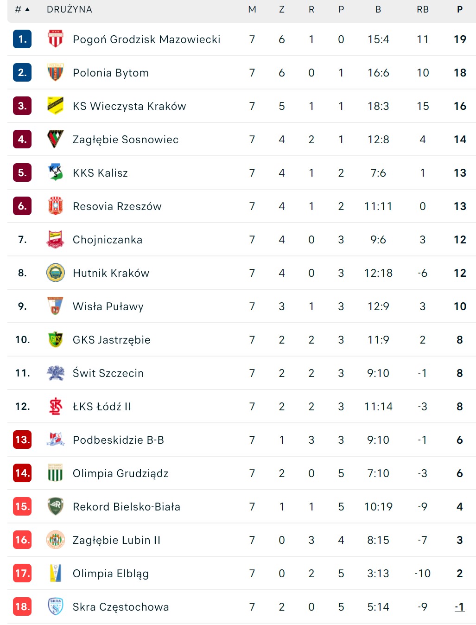This screenshot has width=476, height=625.
Task: Open the Wisła Puławy team link
Action: [108, 306]
